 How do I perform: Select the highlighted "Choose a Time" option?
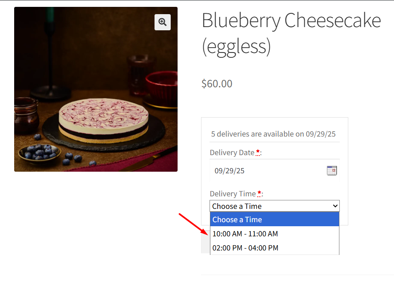pyautogui.click(x=274, y=220)
